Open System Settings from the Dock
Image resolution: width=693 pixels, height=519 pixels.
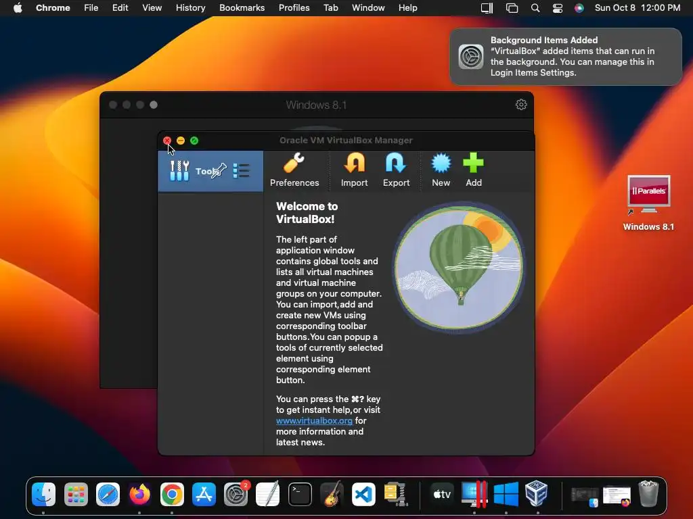click(x=236, y=494)
